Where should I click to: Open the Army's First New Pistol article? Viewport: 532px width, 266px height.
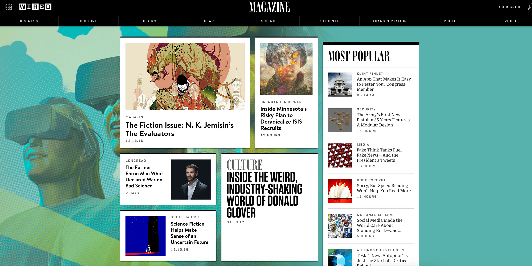[x=383, y=120]
